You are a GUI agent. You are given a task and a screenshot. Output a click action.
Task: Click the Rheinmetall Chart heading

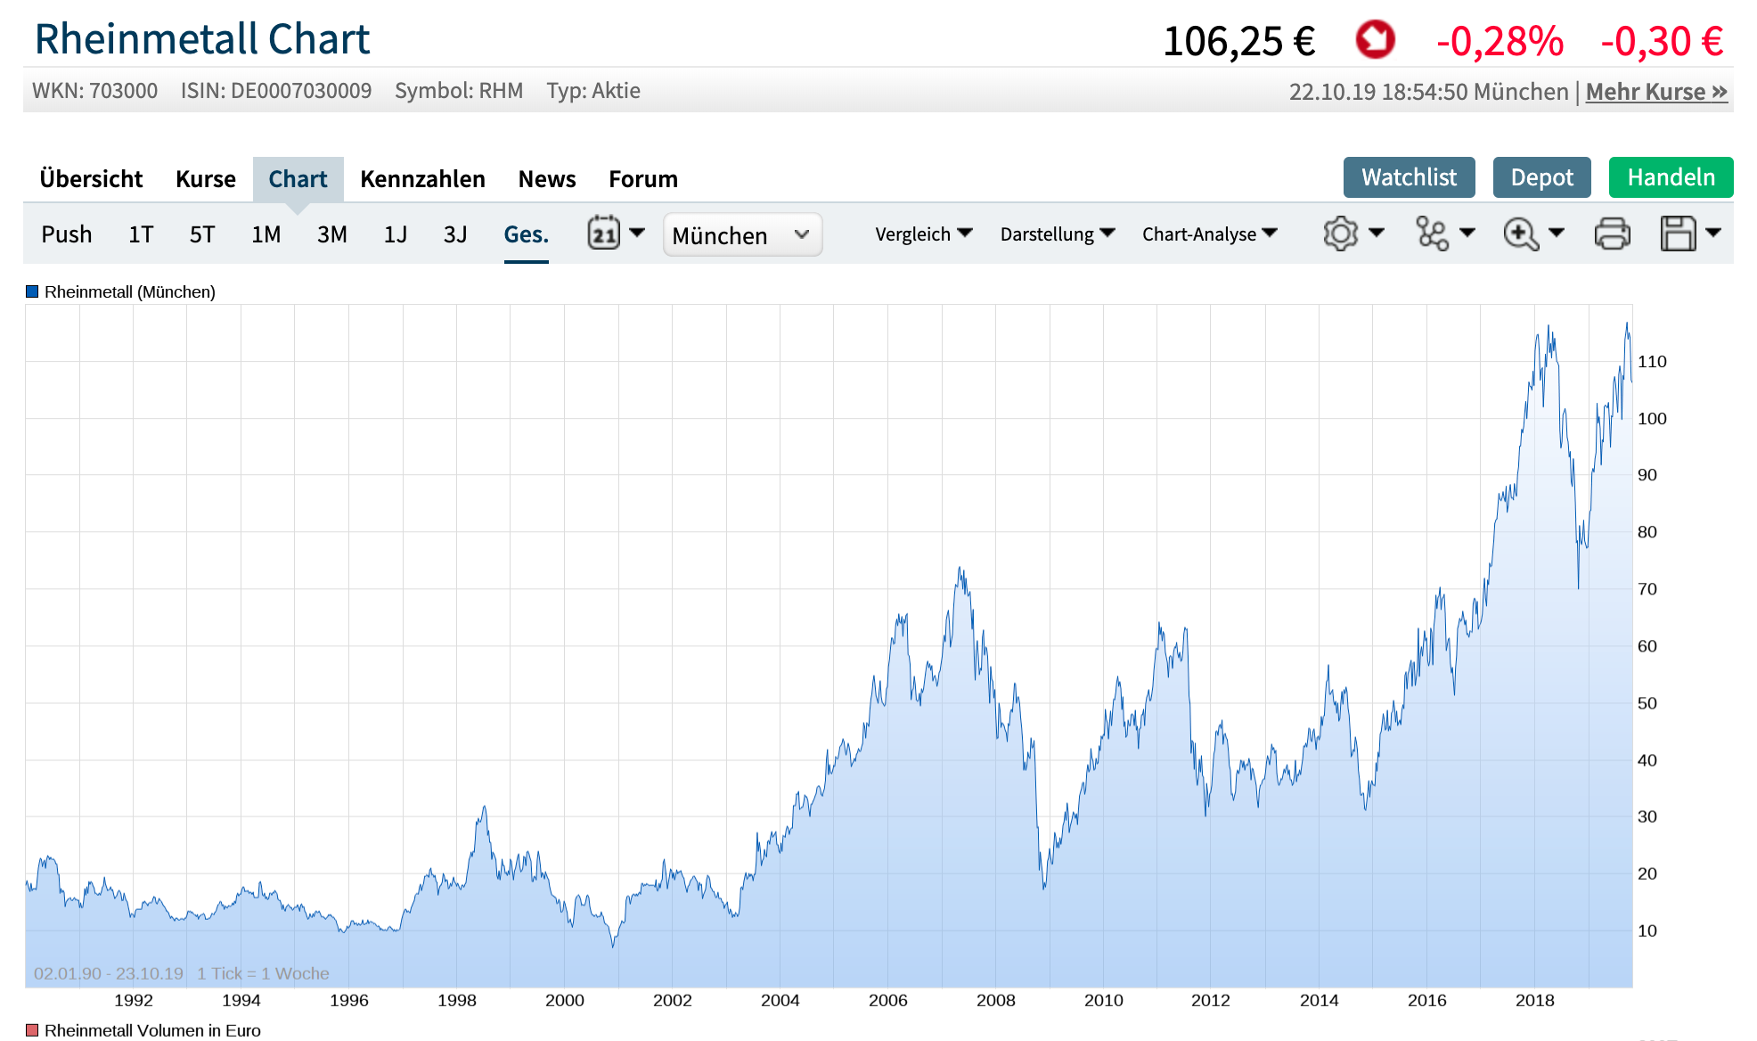pyautogui.click(x=201, y=39)
